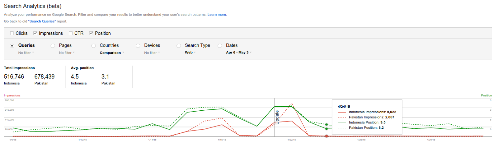
Task: Expand the Countries Comparison dropdown
Action: coord(112,53)
